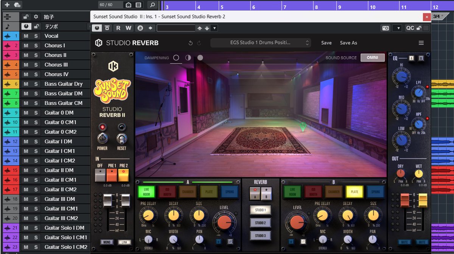Select the full circle dampening option
454x254 pixels.
click(x=200, y=58)
